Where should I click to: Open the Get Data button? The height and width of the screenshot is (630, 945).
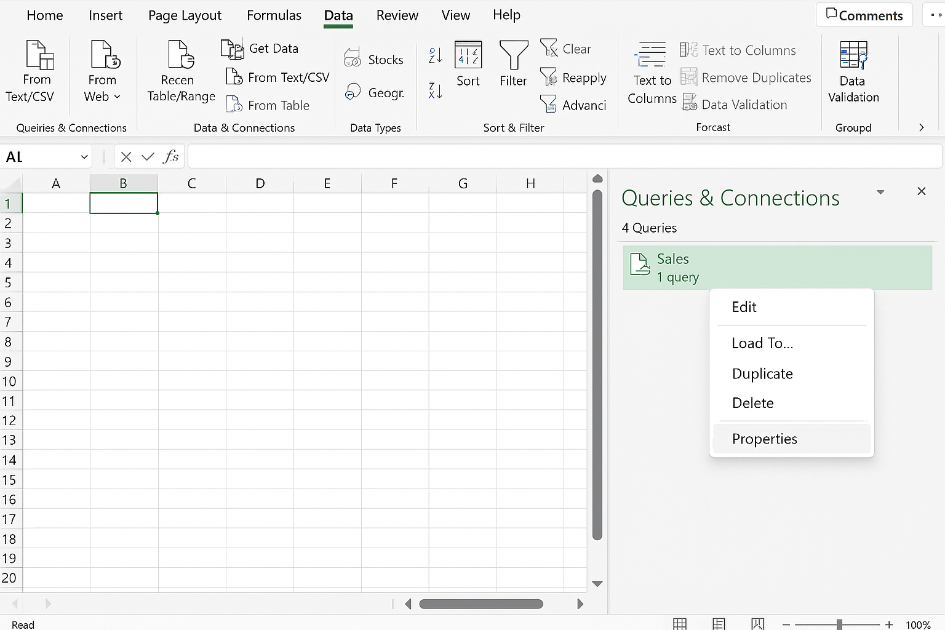(260, 49)
